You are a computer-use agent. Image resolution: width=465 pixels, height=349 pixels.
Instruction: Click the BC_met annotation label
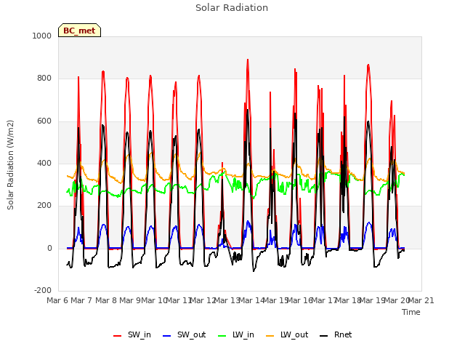[x=79, y=31]
